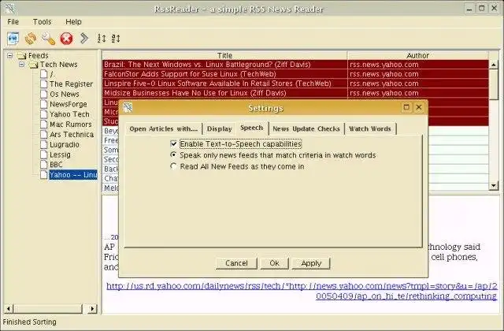This screenshot has height=331, width=504.
Task: Click the add feed toolbar icon
Action: 13,39
